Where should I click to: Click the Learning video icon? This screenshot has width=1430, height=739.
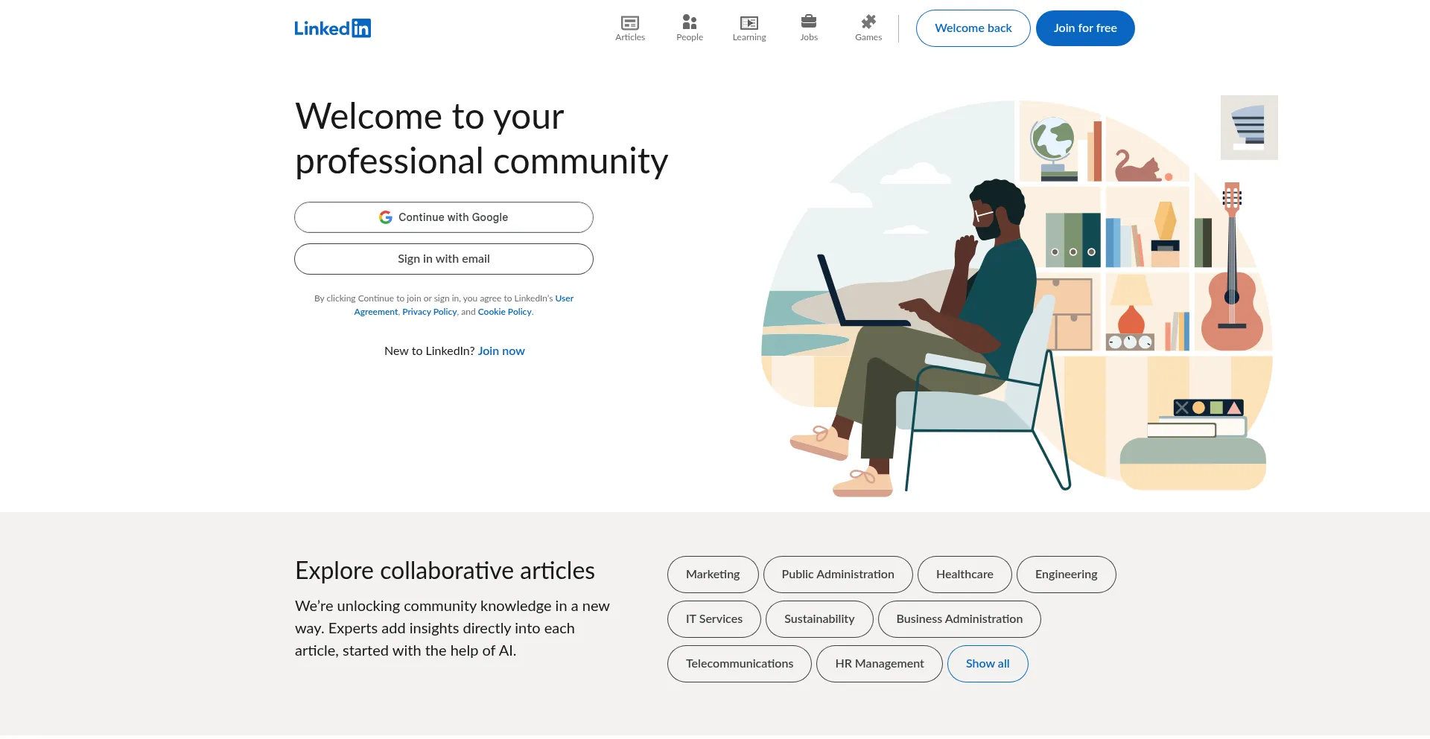tap(749, 22)
